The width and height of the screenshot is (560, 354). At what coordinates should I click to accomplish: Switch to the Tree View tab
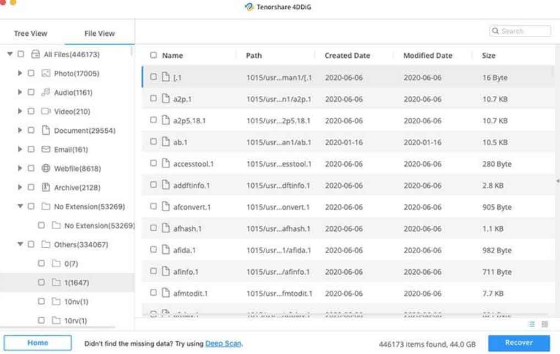pos(30,34)
